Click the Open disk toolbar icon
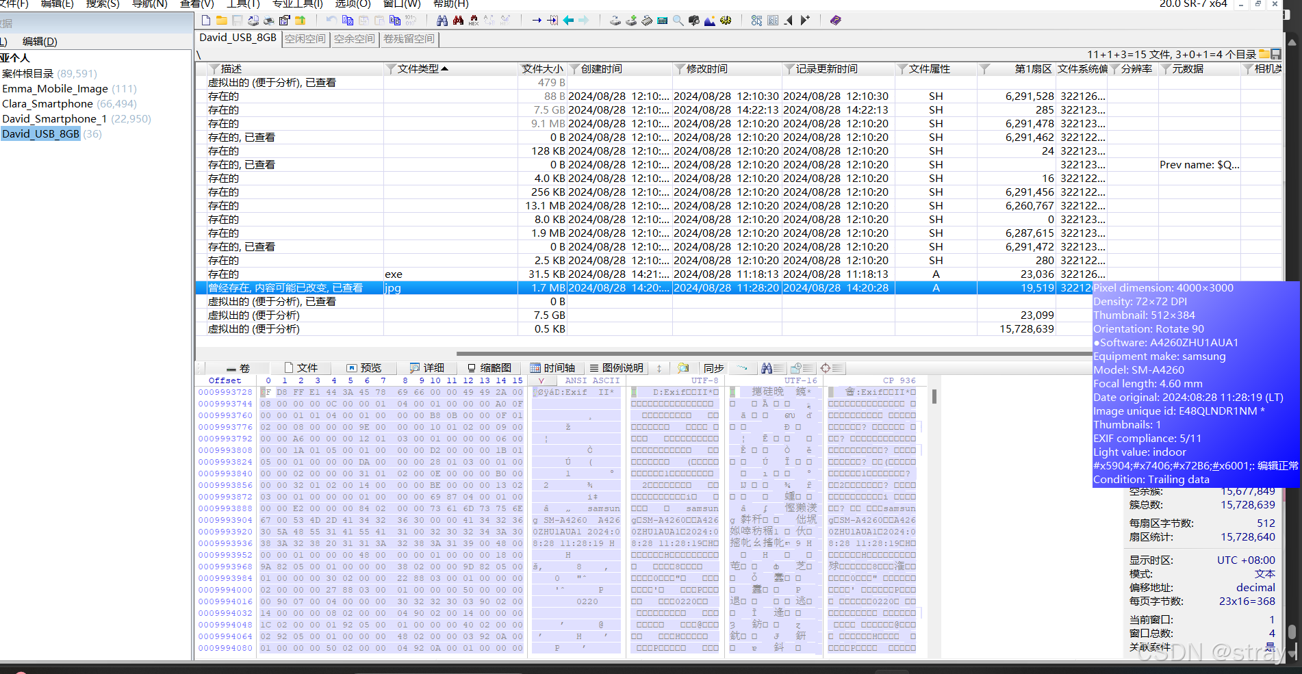Viewport: 1302px width, 674px height. (615, 21)
